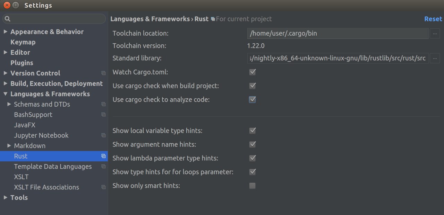Expand Appearance & Behavior section

pyautogui.click(x=5, y=32)
